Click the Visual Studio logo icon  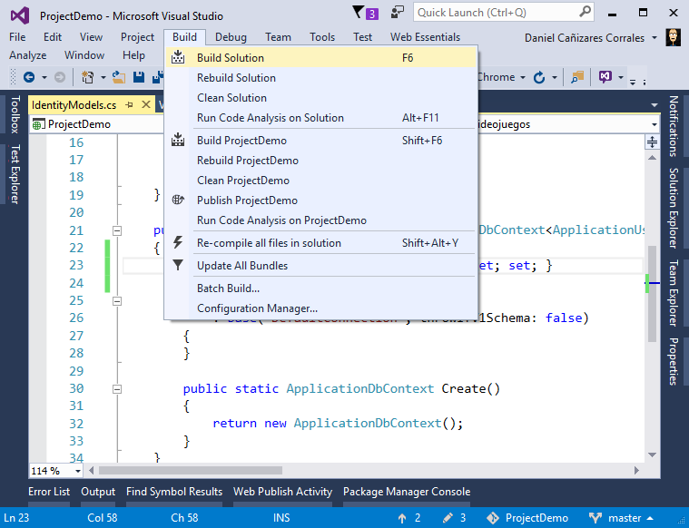[20, 15]
